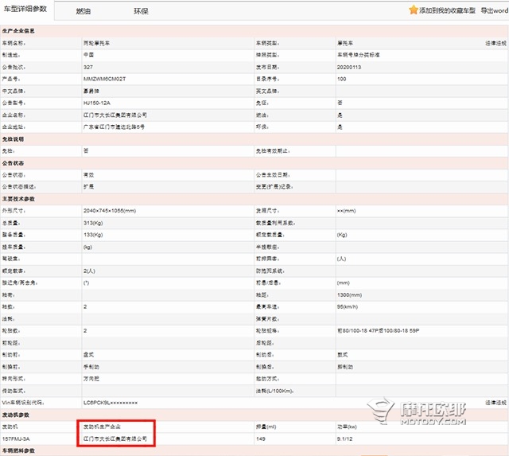Select the address 广东省江门市建达北路5号

[114, 127]
